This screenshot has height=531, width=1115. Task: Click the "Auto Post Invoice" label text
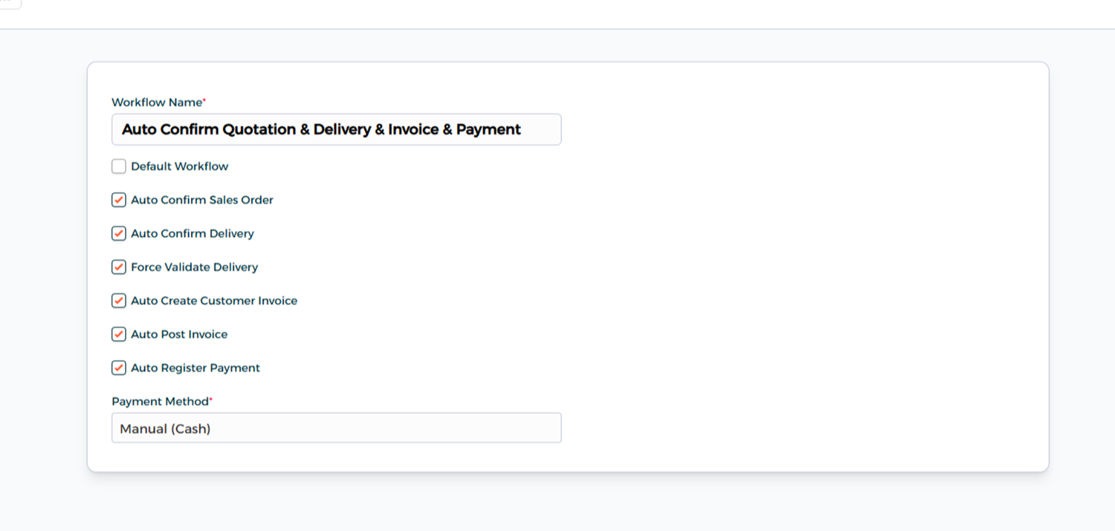[x=179, y=334]
